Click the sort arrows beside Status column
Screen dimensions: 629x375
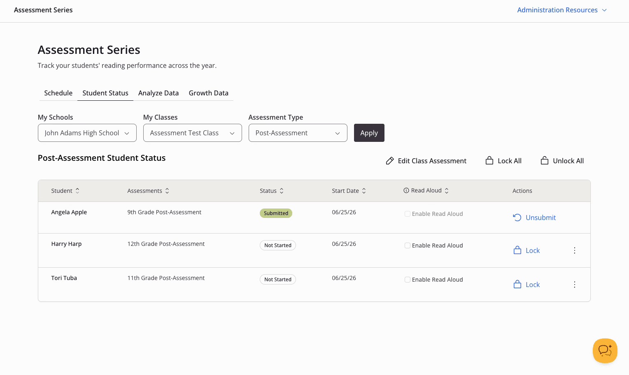coord(282,191)
